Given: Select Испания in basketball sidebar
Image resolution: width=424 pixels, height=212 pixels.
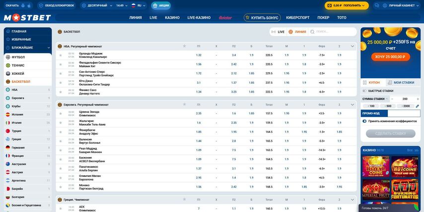Looking at the screenshot, I should 28,114.
